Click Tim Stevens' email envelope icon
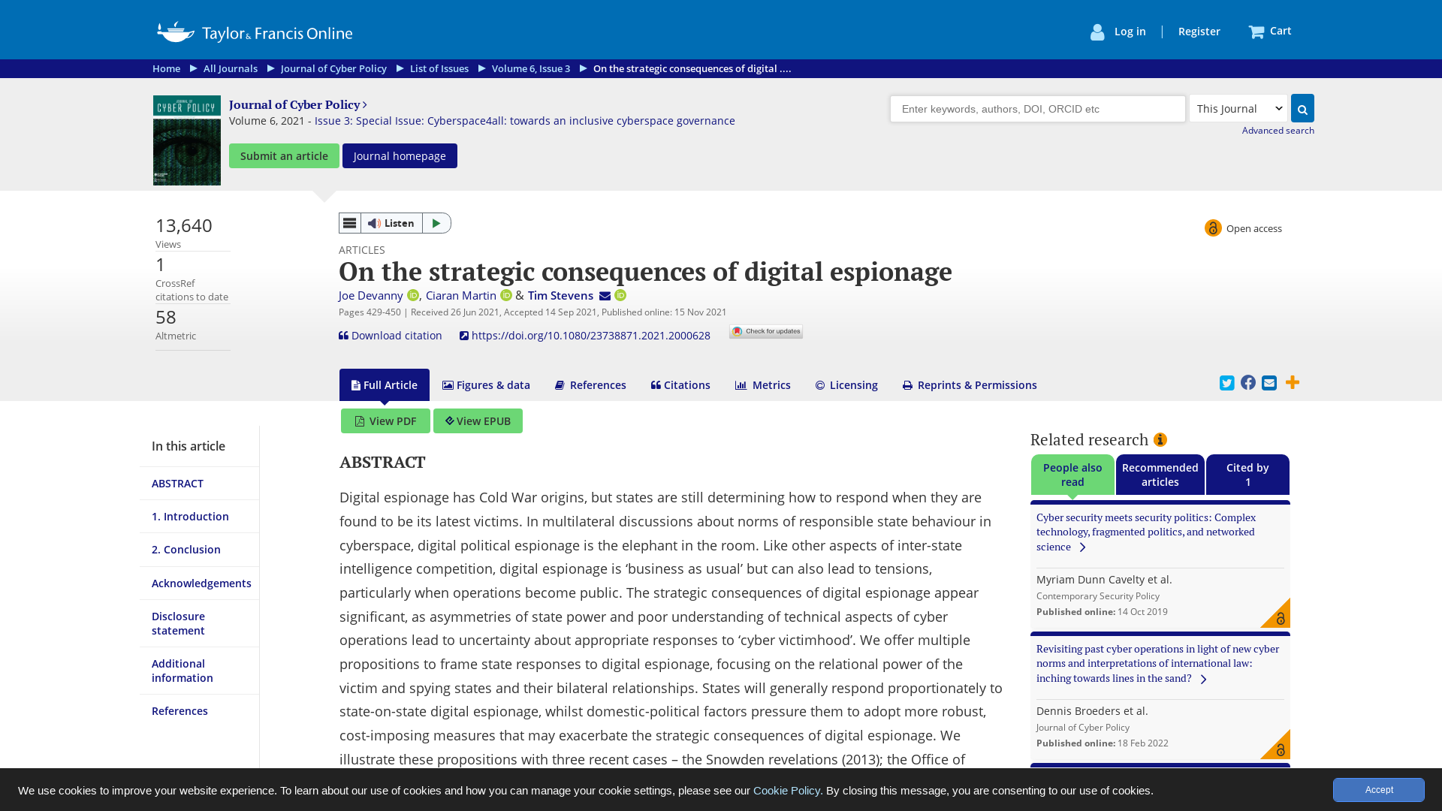This screenshot has height=811, width=1442. coord(605,296)
